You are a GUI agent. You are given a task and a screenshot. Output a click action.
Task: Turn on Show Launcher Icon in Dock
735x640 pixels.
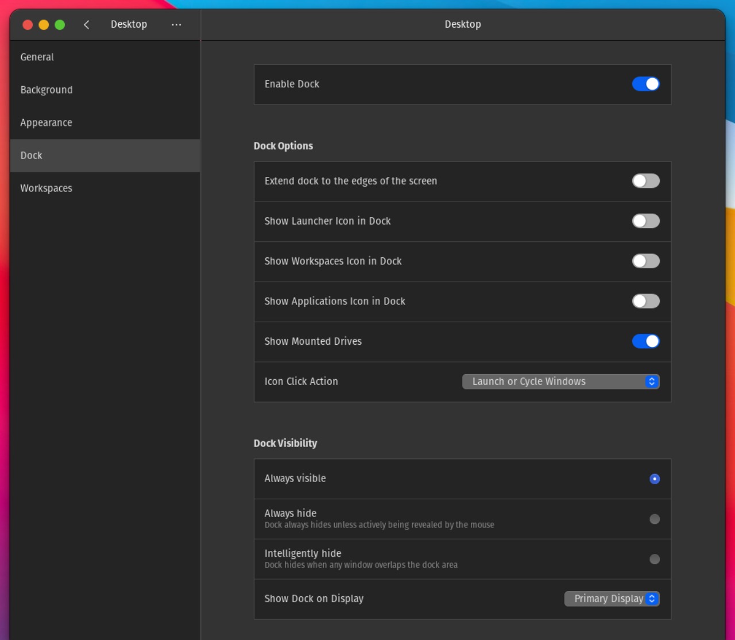[646, 221]
